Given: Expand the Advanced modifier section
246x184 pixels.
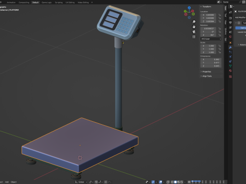Looking at the screenshot, I should 242,45.
